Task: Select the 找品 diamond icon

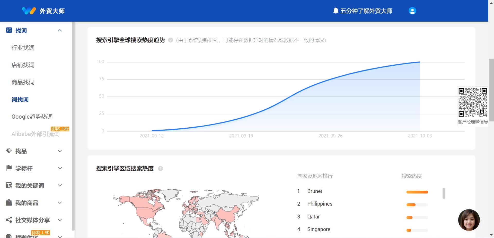Action: point(8,151)
